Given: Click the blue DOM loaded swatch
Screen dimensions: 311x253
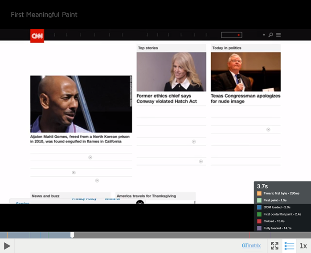Looking at the screenshot, I should coord(259,207).
